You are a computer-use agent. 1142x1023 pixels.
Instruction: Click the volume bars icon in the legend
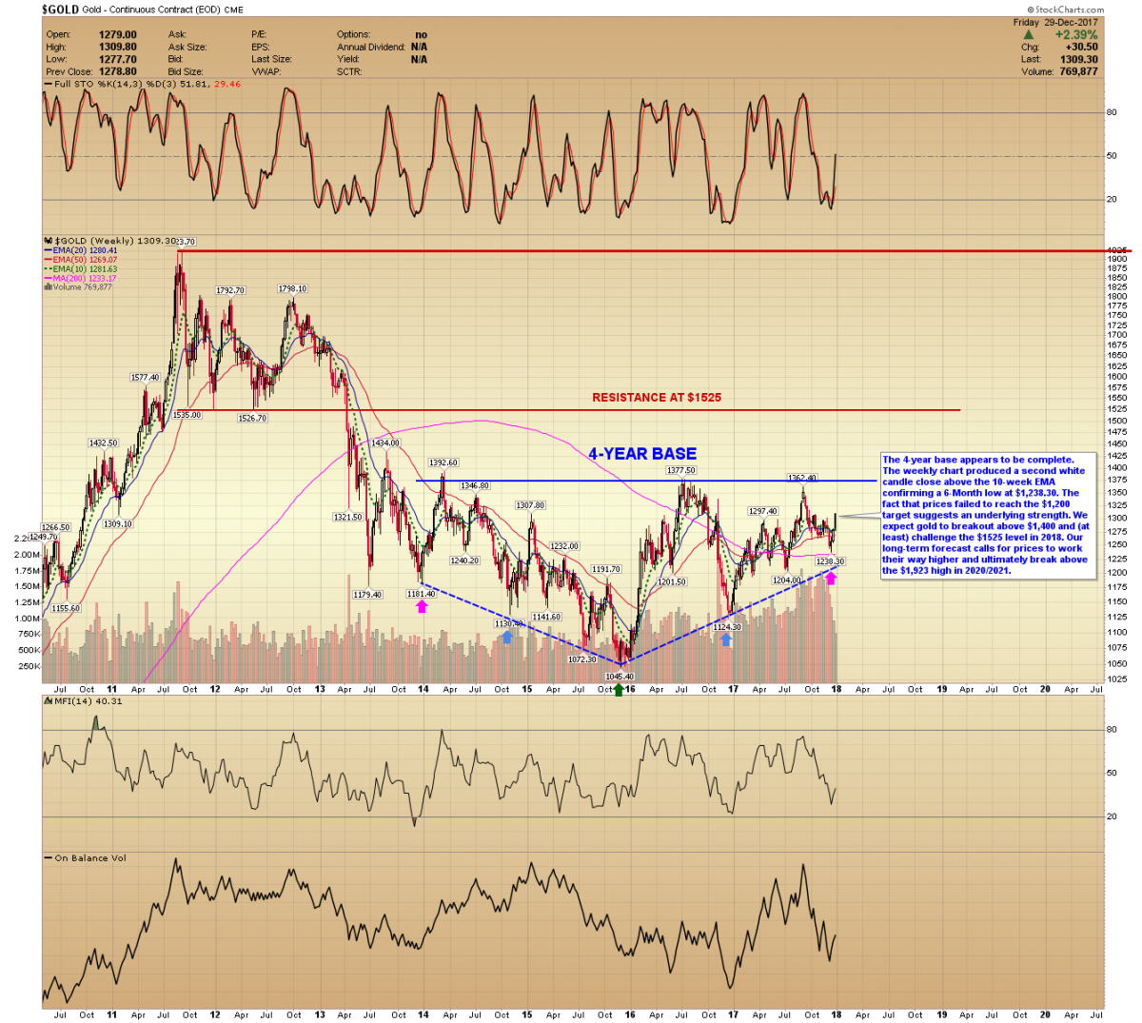pyautogui.click(x=49, y=287)
